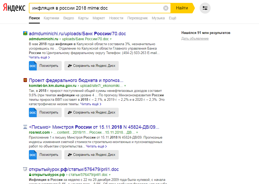Expand the Ещё services menu

pyautogui.click(x=172, y=18)
